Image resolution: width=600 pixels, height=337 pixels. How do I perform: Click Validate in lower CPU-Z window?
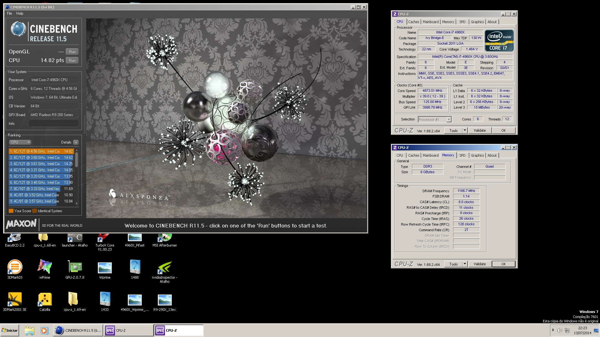[x=480, y=264]
